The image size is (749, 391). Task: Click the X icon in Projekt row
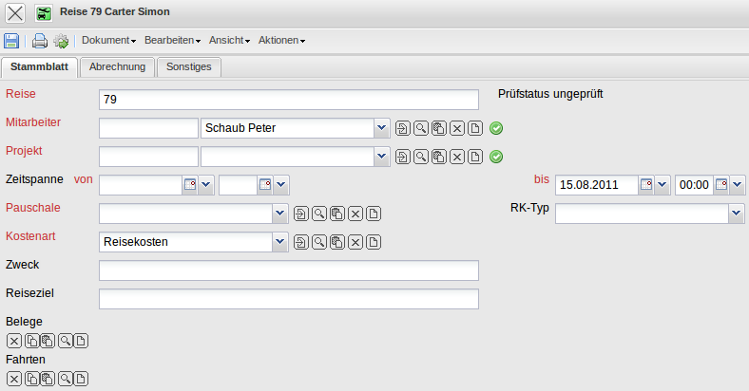pyautogui.click(x=457, y=157)
